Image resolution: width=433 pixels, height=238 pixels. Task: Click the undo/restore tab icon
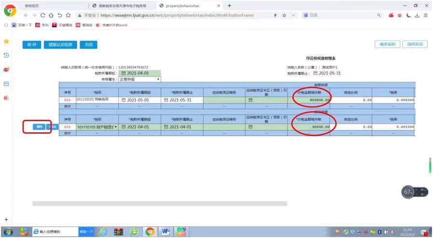[x=60, y=15]
